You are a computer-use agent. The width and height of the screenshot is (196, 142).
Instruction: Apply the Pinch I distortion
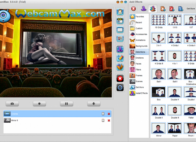point(190,128)
